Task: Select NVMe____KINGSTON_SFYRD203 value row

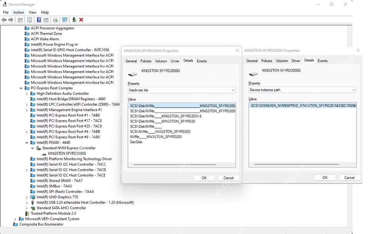Action: (156, 137)
